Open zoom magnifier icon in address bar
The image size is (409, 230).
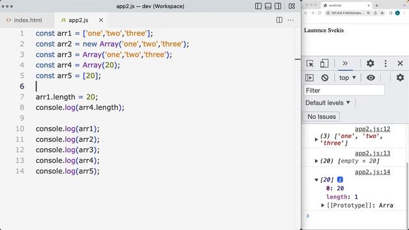tap(368, 13)
